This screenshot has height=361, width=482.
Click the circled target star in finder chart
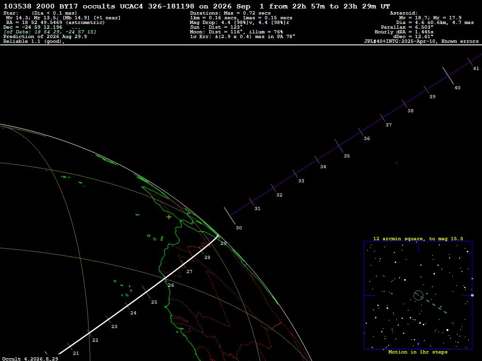click(x=418, y=295)
